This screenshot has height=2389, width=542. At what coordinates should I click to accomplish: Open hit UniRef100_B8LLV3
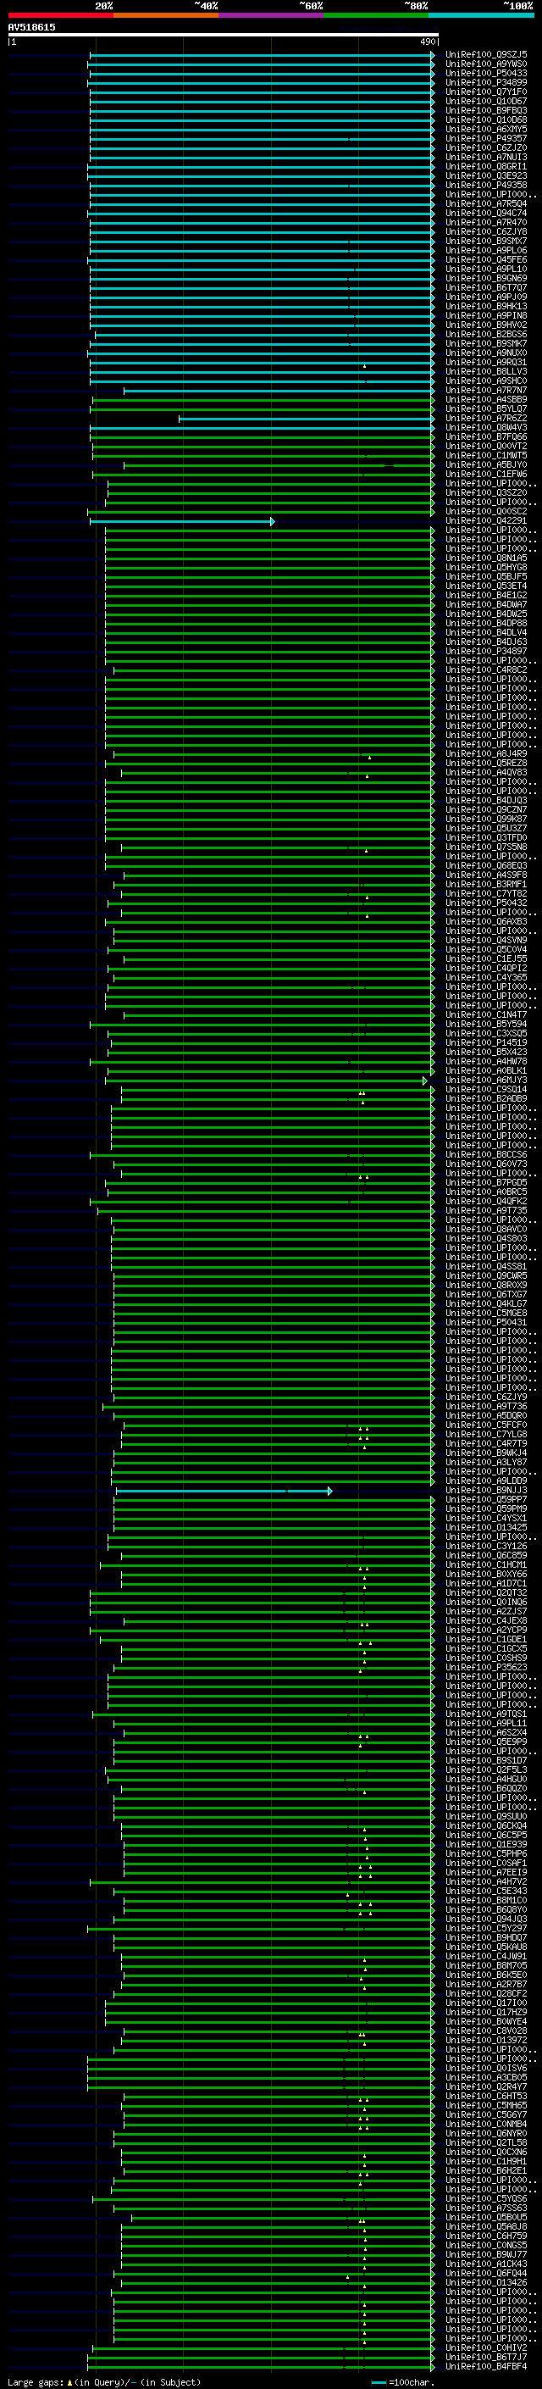pyautogui.click(x=486, y=373)
